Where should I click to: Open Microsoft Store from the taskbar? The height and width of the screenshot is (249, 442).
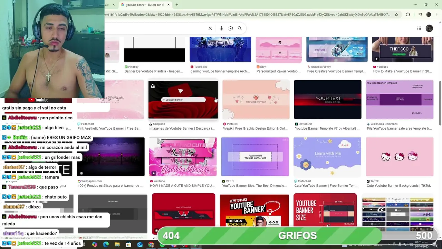pos(128,245)
